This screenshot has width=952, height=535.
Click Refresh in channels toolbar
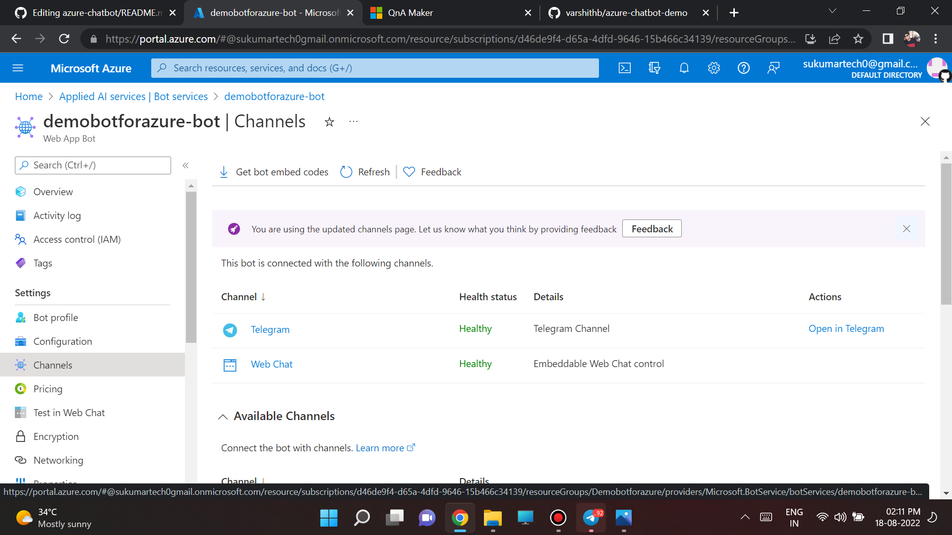pos(365,172)
